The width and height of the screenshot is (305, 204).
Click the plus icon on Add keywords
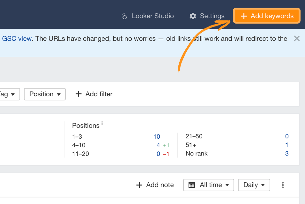click(244, 16)
